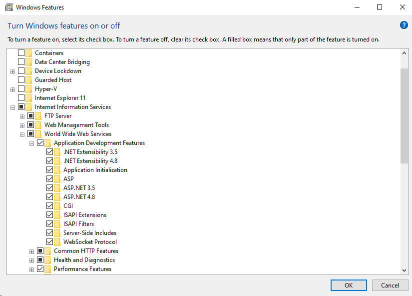Screen dimensions: 412x296
Task: Select the Application Initialization label
Action: tap(95, 170)
